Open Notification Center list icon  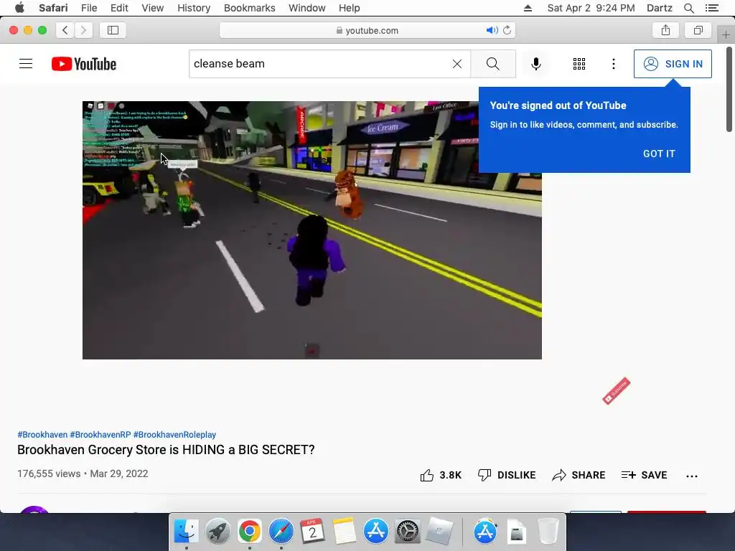pos(711,8)
